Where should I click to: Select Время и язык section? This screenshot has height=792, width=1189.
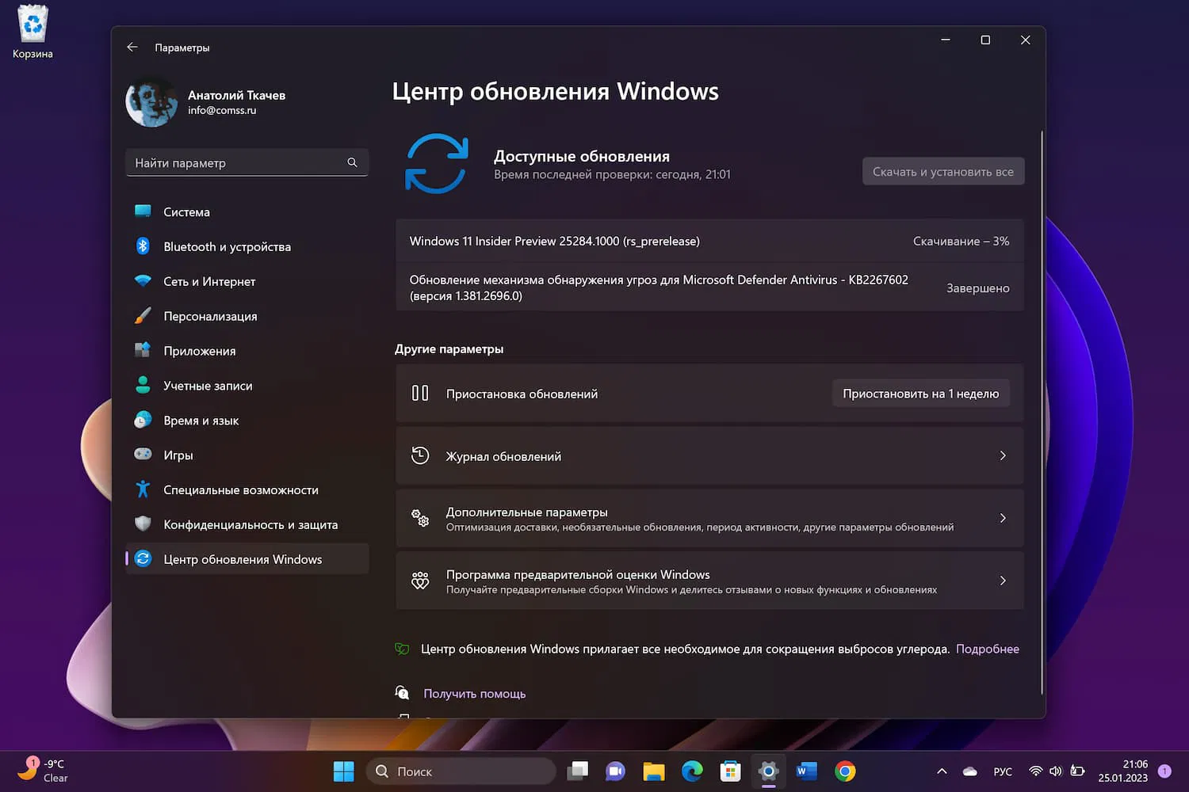tap(201, 421)
